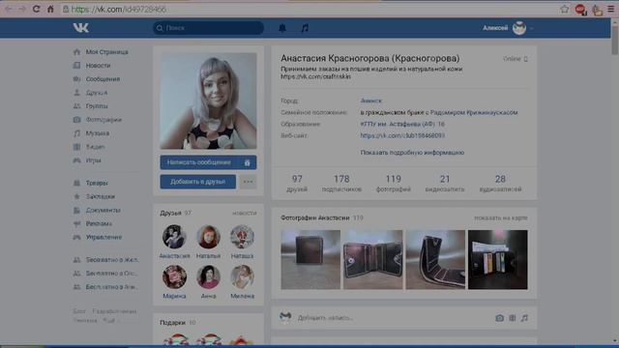619x348 pixels.
Task: Click the red adblock extension icon
Action: (580, 10)
